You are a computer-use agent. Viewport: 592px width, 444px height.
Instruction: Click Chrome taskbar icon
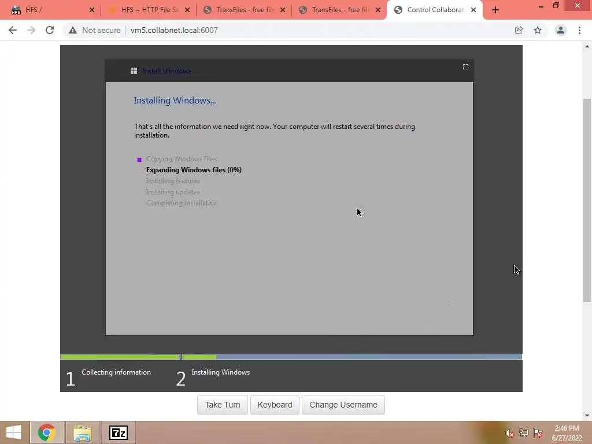(x=46, y=432)
